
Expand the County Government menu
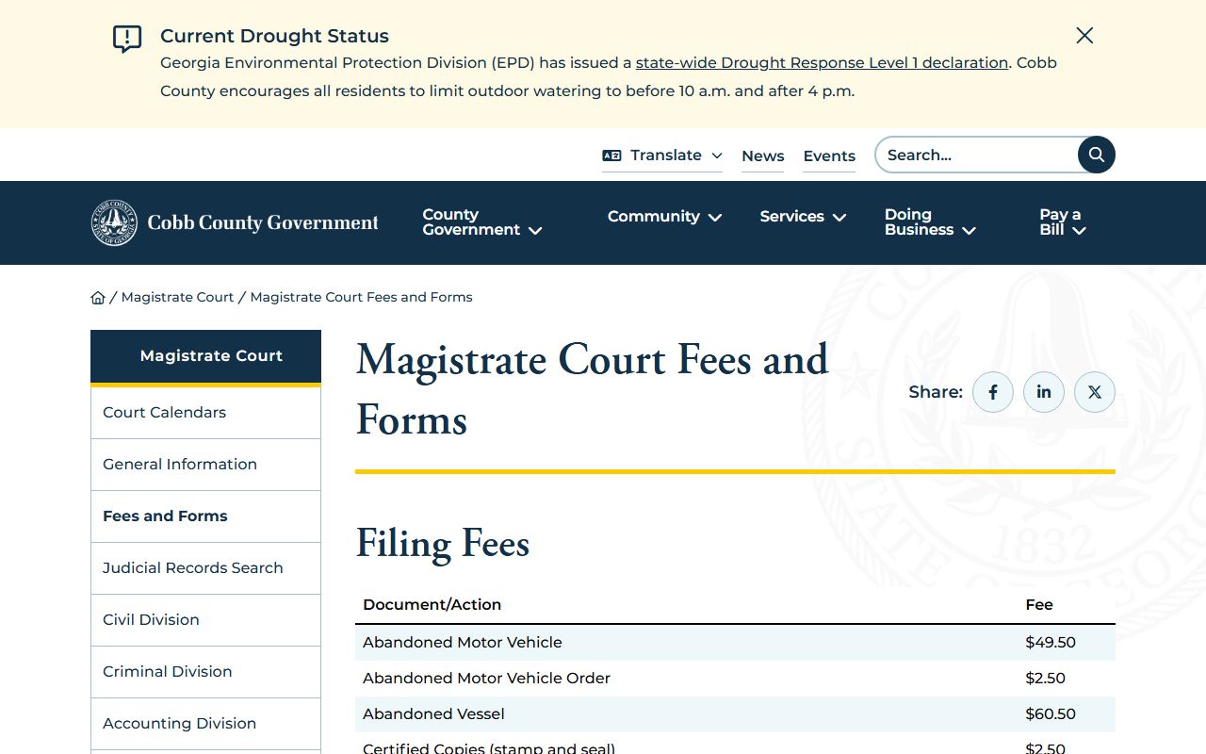[x=481, y=222]
